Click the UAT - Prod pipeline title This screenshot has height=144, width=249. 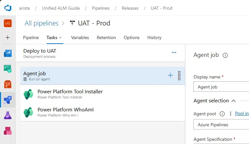(x=94, y=23)
